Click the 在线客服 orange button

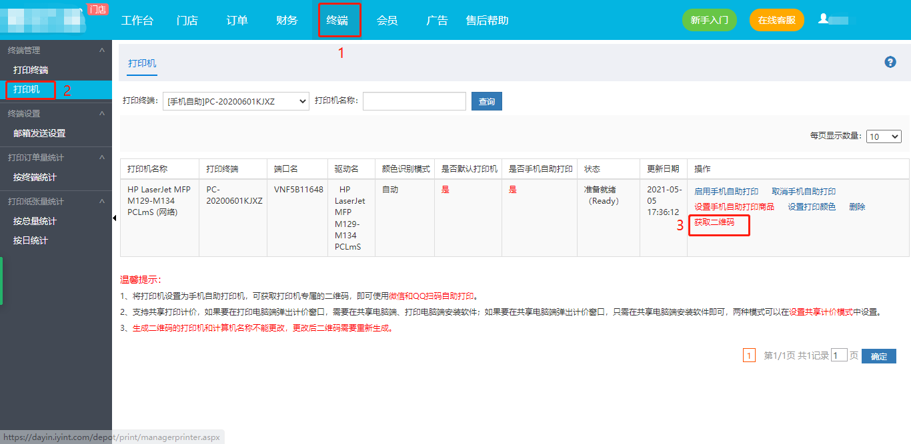(x=777, y=20)
